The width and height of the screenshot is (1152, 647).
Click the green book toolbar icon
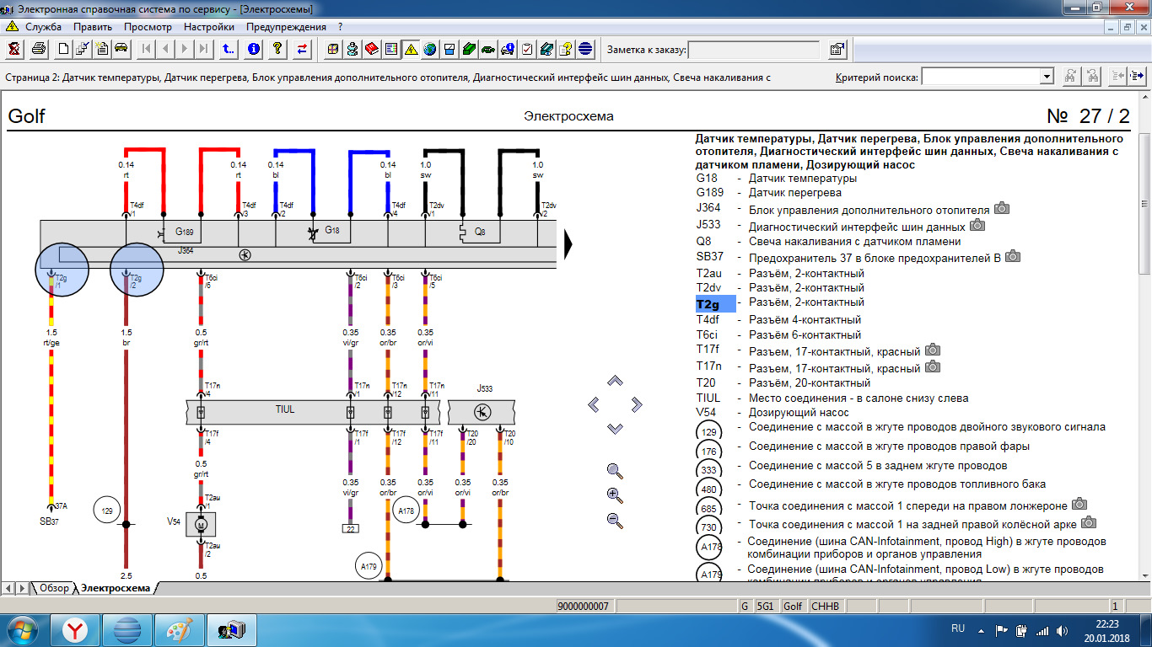(x=469, y=49)
